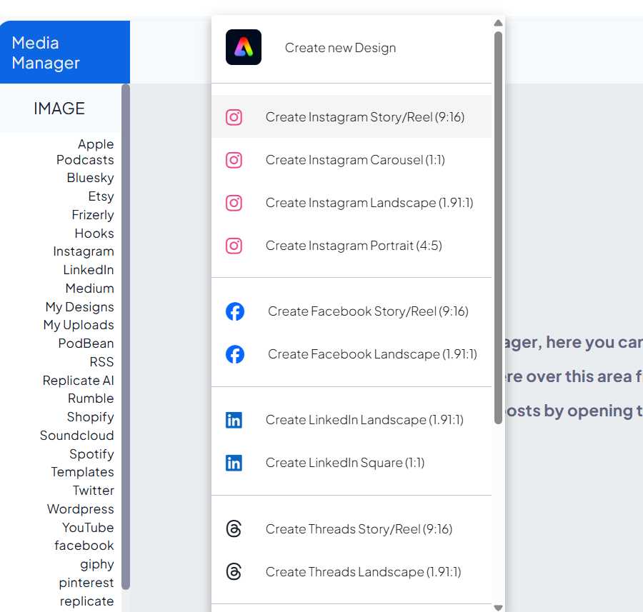Select Wordpress in sidebar
The width and height of the screenshot is (643, 612).
click(x=81, y=509)
